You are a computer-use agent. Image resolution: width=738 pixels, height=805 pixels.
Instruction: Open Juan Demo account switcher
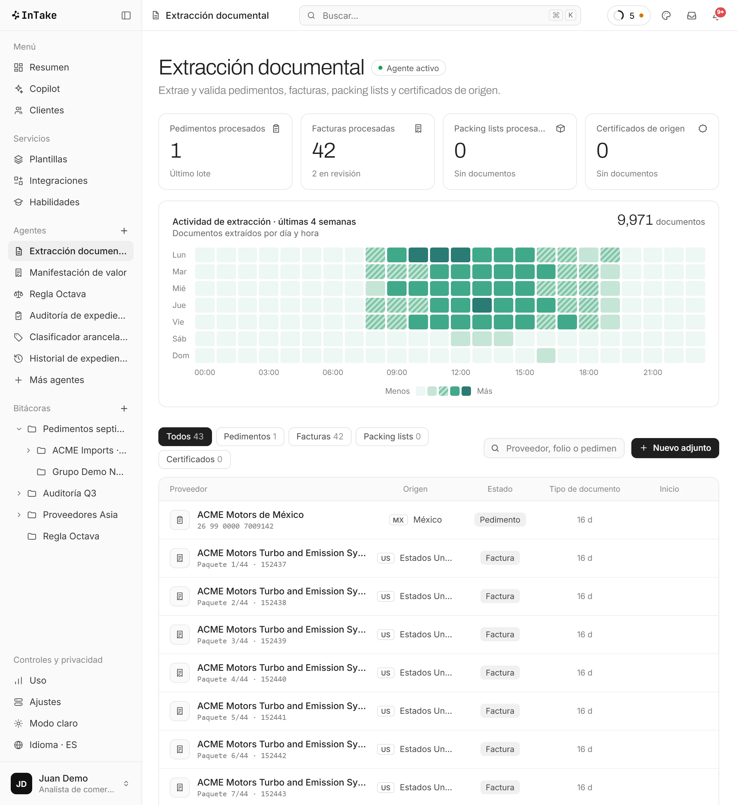[x=71, y=784]
